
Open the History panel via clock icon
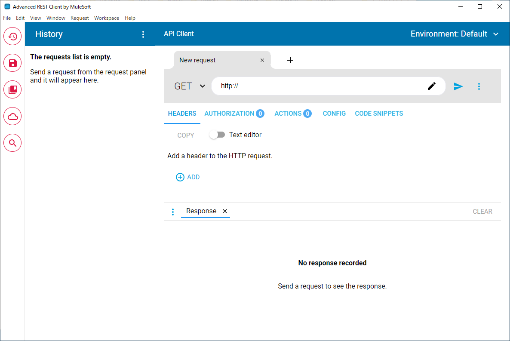point(12,36)
